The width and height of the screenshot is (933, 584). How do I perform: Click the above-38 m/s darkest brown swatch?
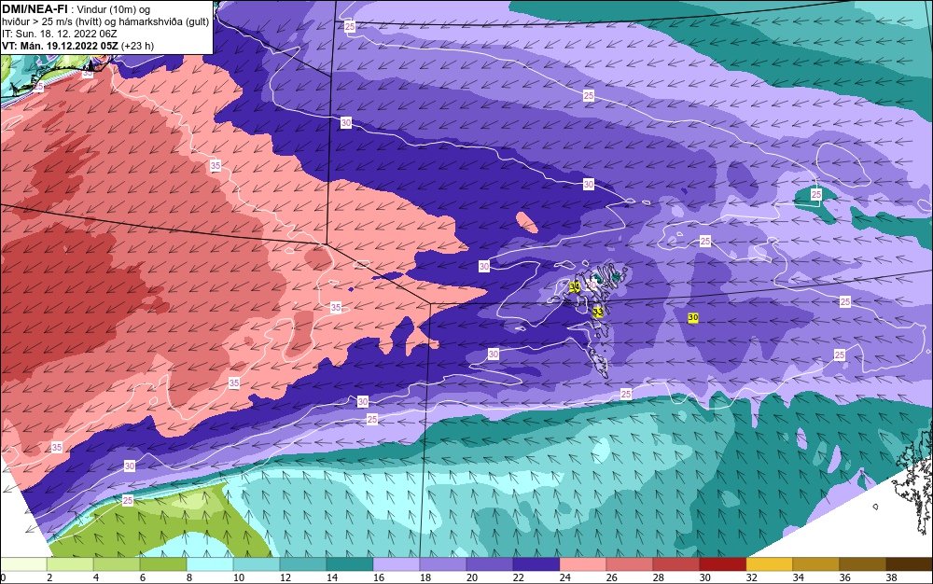909,564
